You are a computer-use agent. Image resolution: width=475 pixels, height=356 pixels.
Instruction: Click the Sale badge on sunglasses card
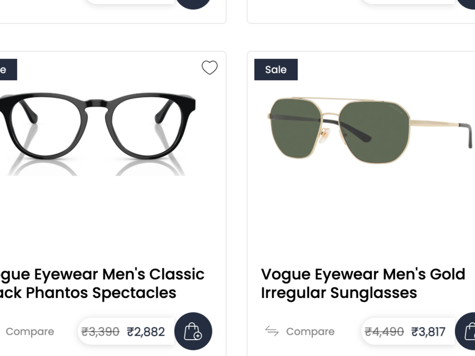(x=276, y=70)
